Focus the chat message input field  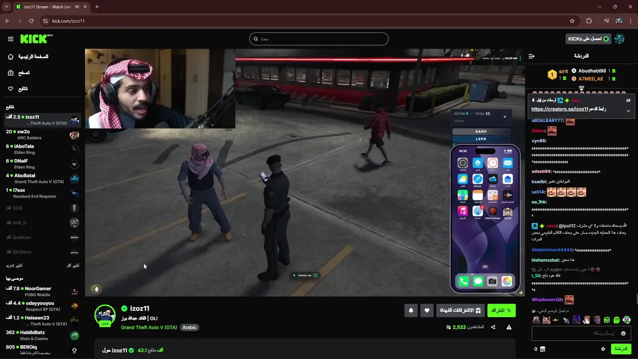click(581, 333)
